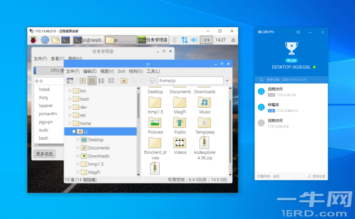Collapse the home folder in the tree
Image resolution: width=355 pixels, height=219 pixels.
pos(70,123)
